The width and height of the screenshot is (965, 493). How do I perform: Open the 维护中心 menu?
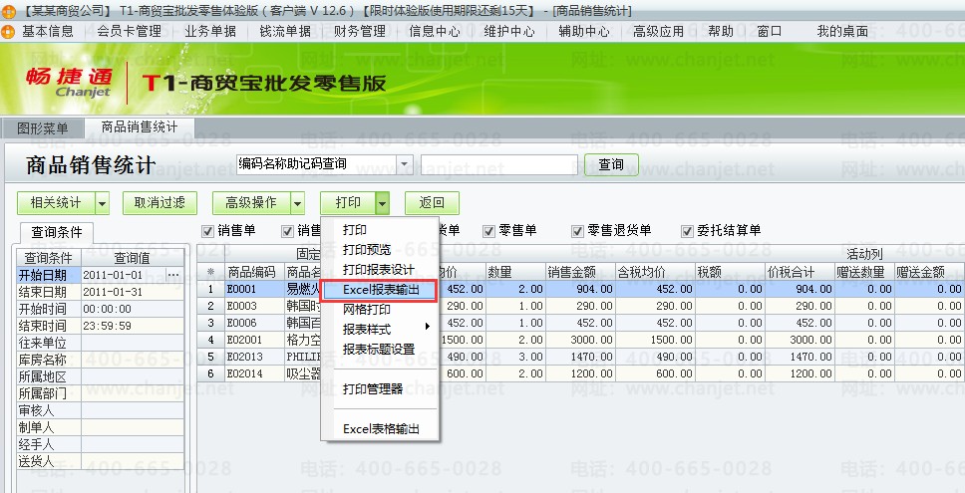pyautogui.click(x=509, y=31)
